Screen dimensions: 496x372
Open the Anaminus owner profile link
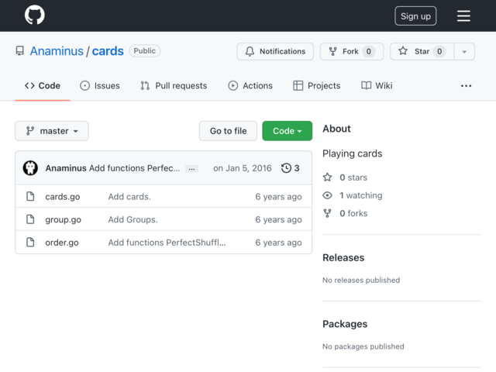click(57, 51)
